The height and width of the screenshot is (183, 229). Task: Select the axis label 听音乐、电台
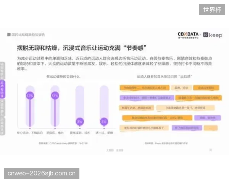click(55, 133)
